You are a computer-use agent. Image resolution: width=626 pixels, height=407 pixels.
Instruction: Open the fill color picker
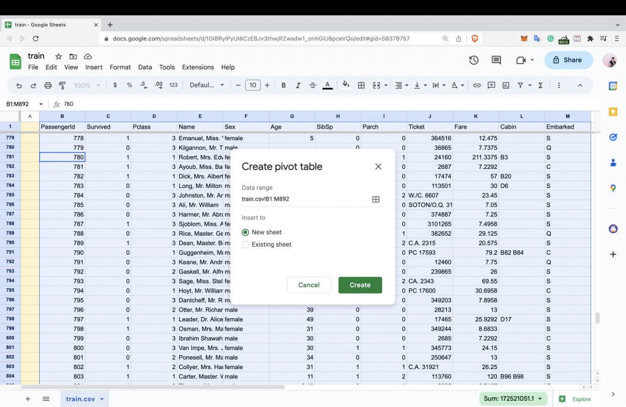(346, 84)
